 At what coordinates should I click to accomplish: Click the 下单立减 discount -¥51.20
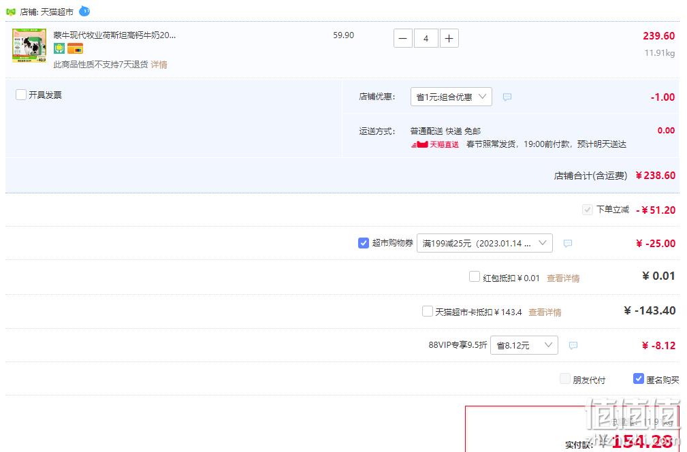click(x=656, y=210)
